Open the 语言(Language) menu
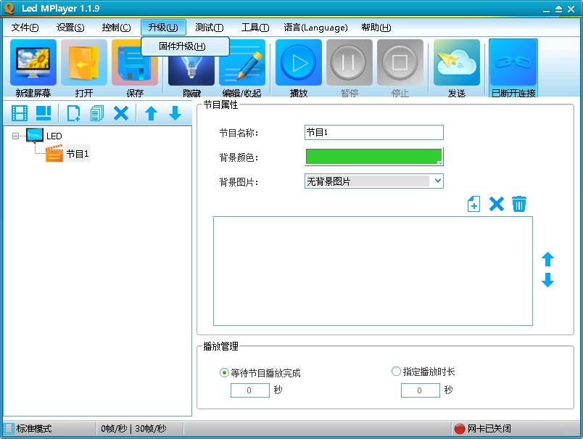The width and height of the screenshot is (583, 439). tap(315, 27)
